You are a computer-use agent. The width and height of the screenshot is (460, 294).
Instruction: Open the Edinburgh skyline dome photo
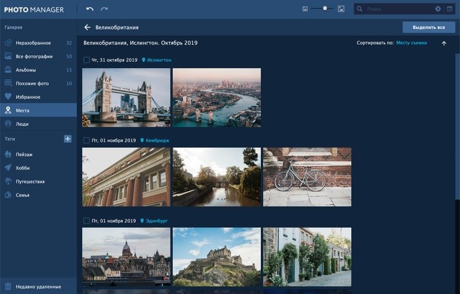pos(126,257)
